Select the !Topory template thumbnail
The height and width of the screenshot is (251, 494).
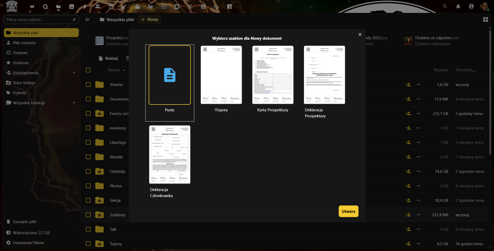tap(221, 75)
